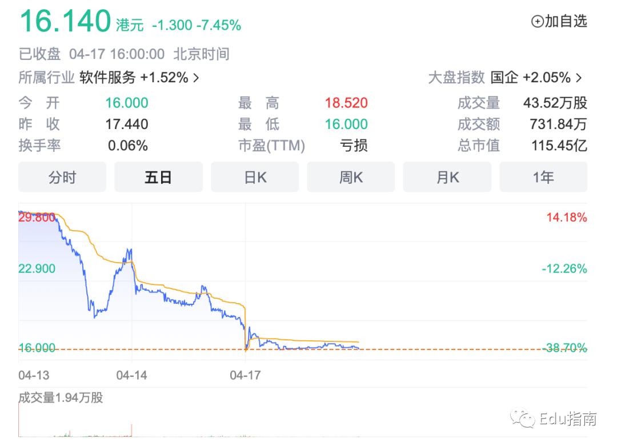This screenshot has height=446, width=617.
Task: Click the 22.900 price axis label
Action: coord(37,268)
